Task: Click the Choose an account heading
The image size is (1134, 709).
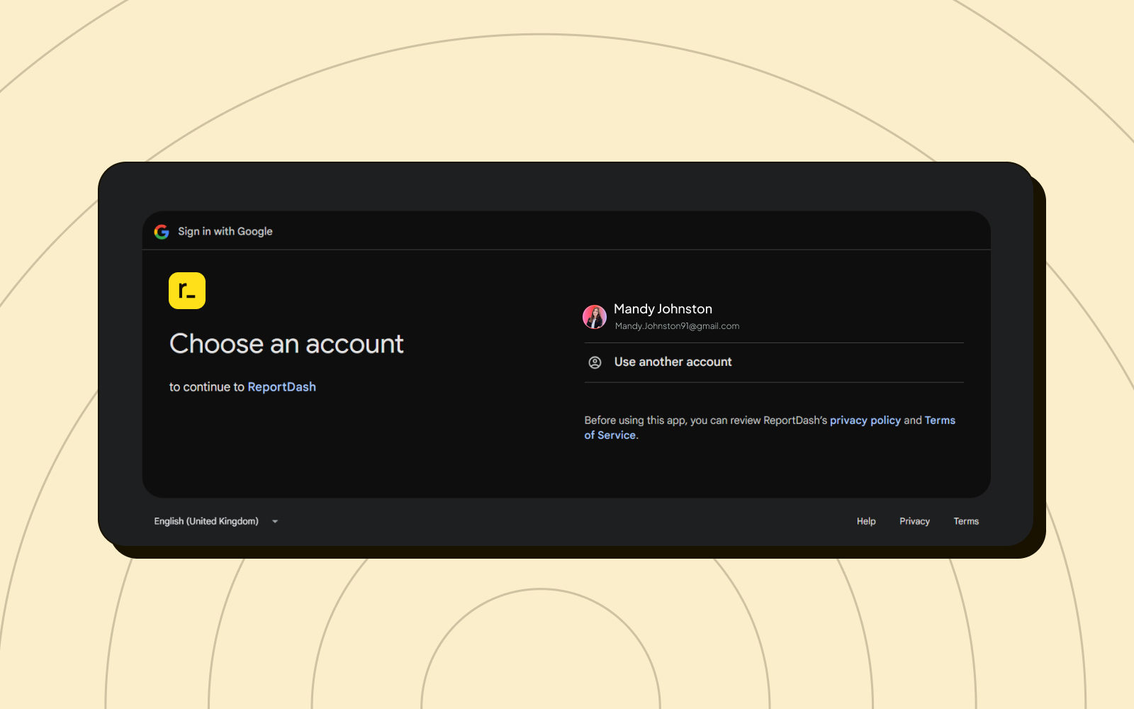Action: [x=286, y=344]
